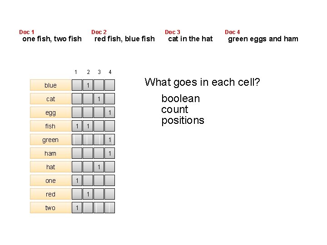Click the 'one' term box
Screen dimensions: 327x245
(x=50, y=181)
